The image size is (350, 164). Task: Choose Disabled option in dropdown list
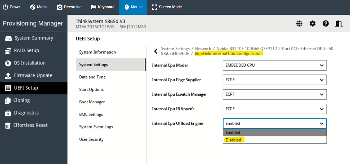275,140
